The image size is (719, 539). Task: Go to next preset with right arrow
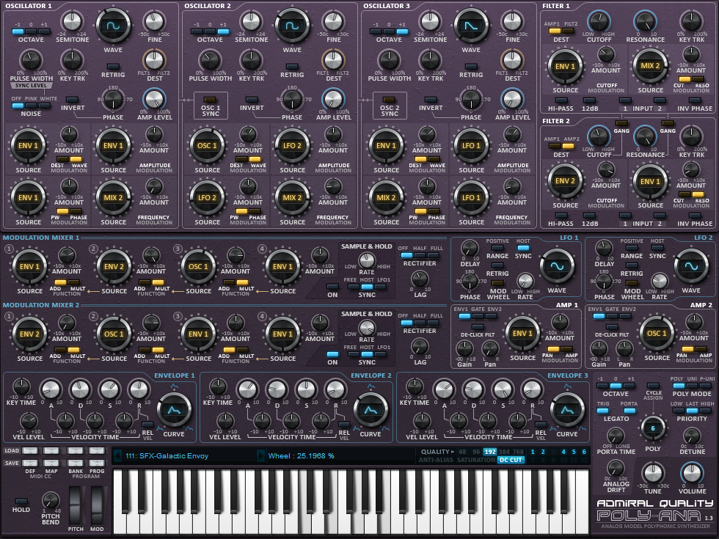click(x=261, y=455)
